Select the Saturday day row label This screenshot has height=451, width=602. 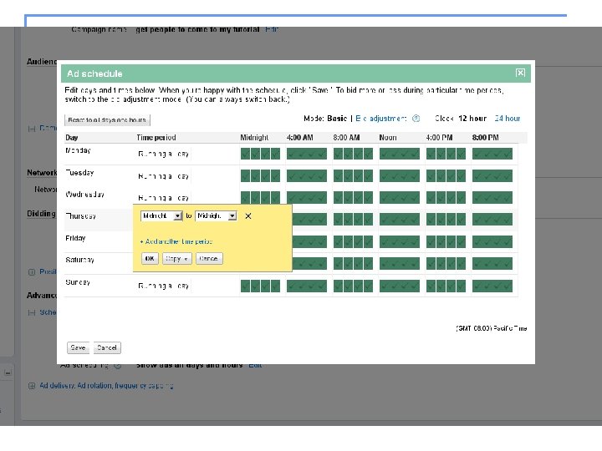[80, 260]
